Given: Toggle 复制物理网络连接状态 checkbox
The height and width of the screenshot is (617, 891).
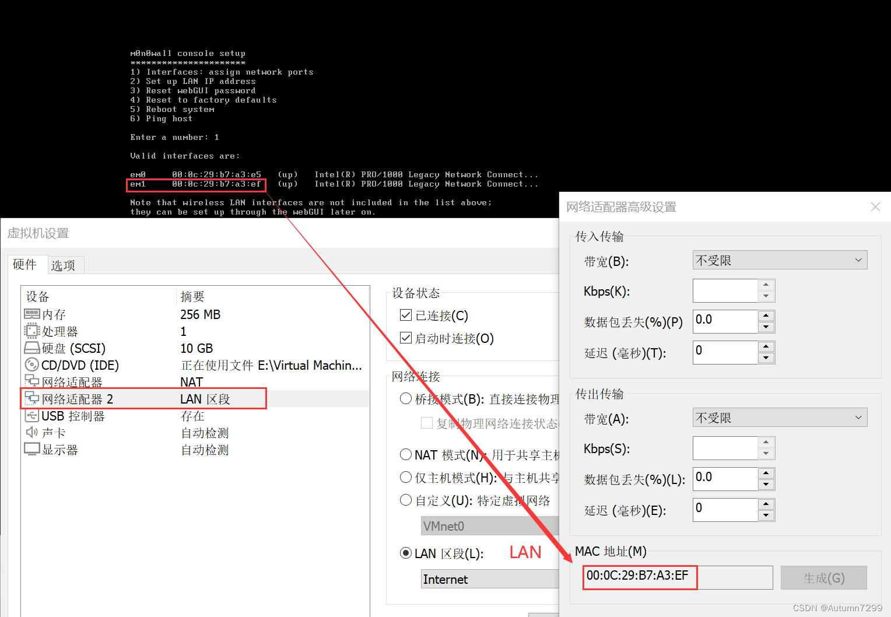Looking at the screenshot, I should point(427,423).
